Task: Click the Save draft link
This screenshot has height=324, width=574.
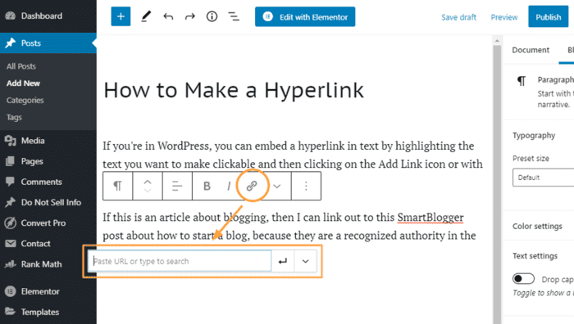Action: [458, 17]
